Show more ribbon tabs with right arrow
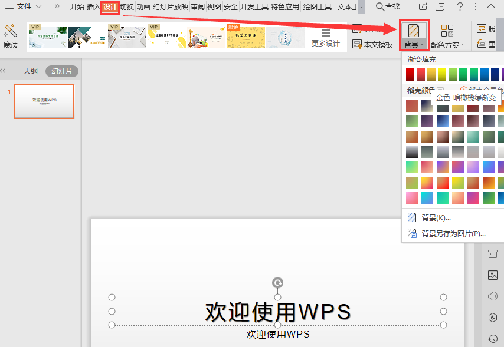504x347 pixels. click(361, 6)
